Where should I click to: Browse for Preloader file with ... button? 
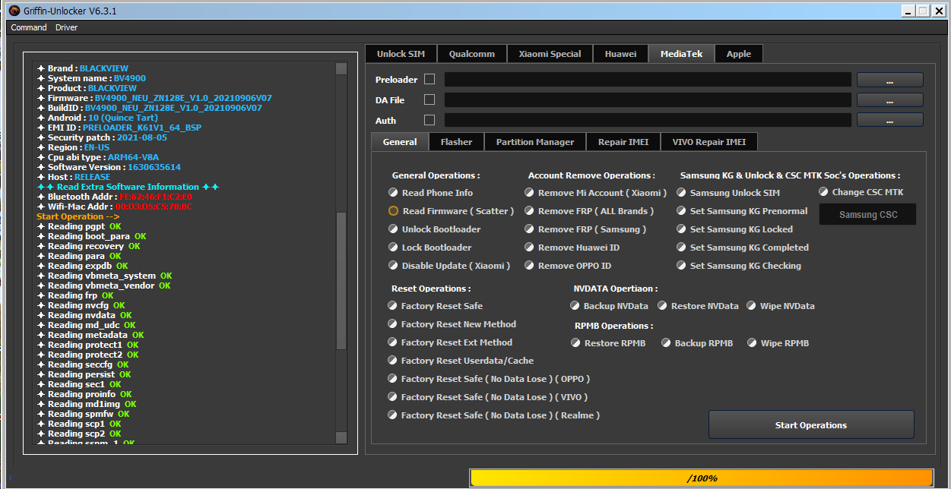tap(889, 80)
